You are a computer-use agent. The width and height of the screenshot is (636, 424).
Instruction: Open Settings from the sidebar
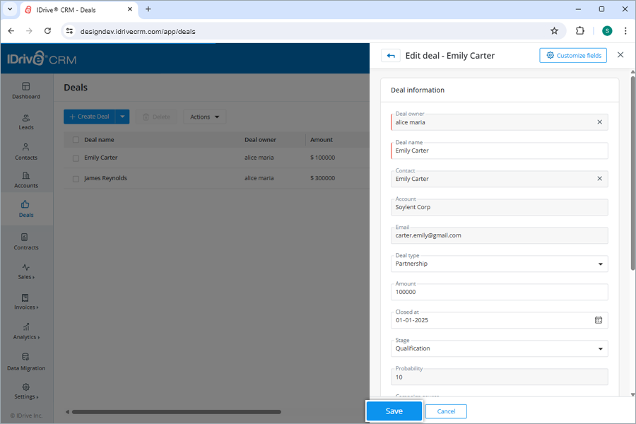[26, 392]
